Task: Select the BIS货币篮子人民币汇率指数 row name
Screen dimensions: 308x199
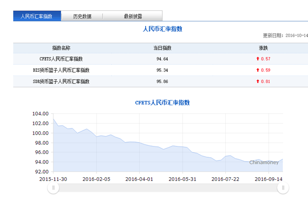Action: (61, 70)
